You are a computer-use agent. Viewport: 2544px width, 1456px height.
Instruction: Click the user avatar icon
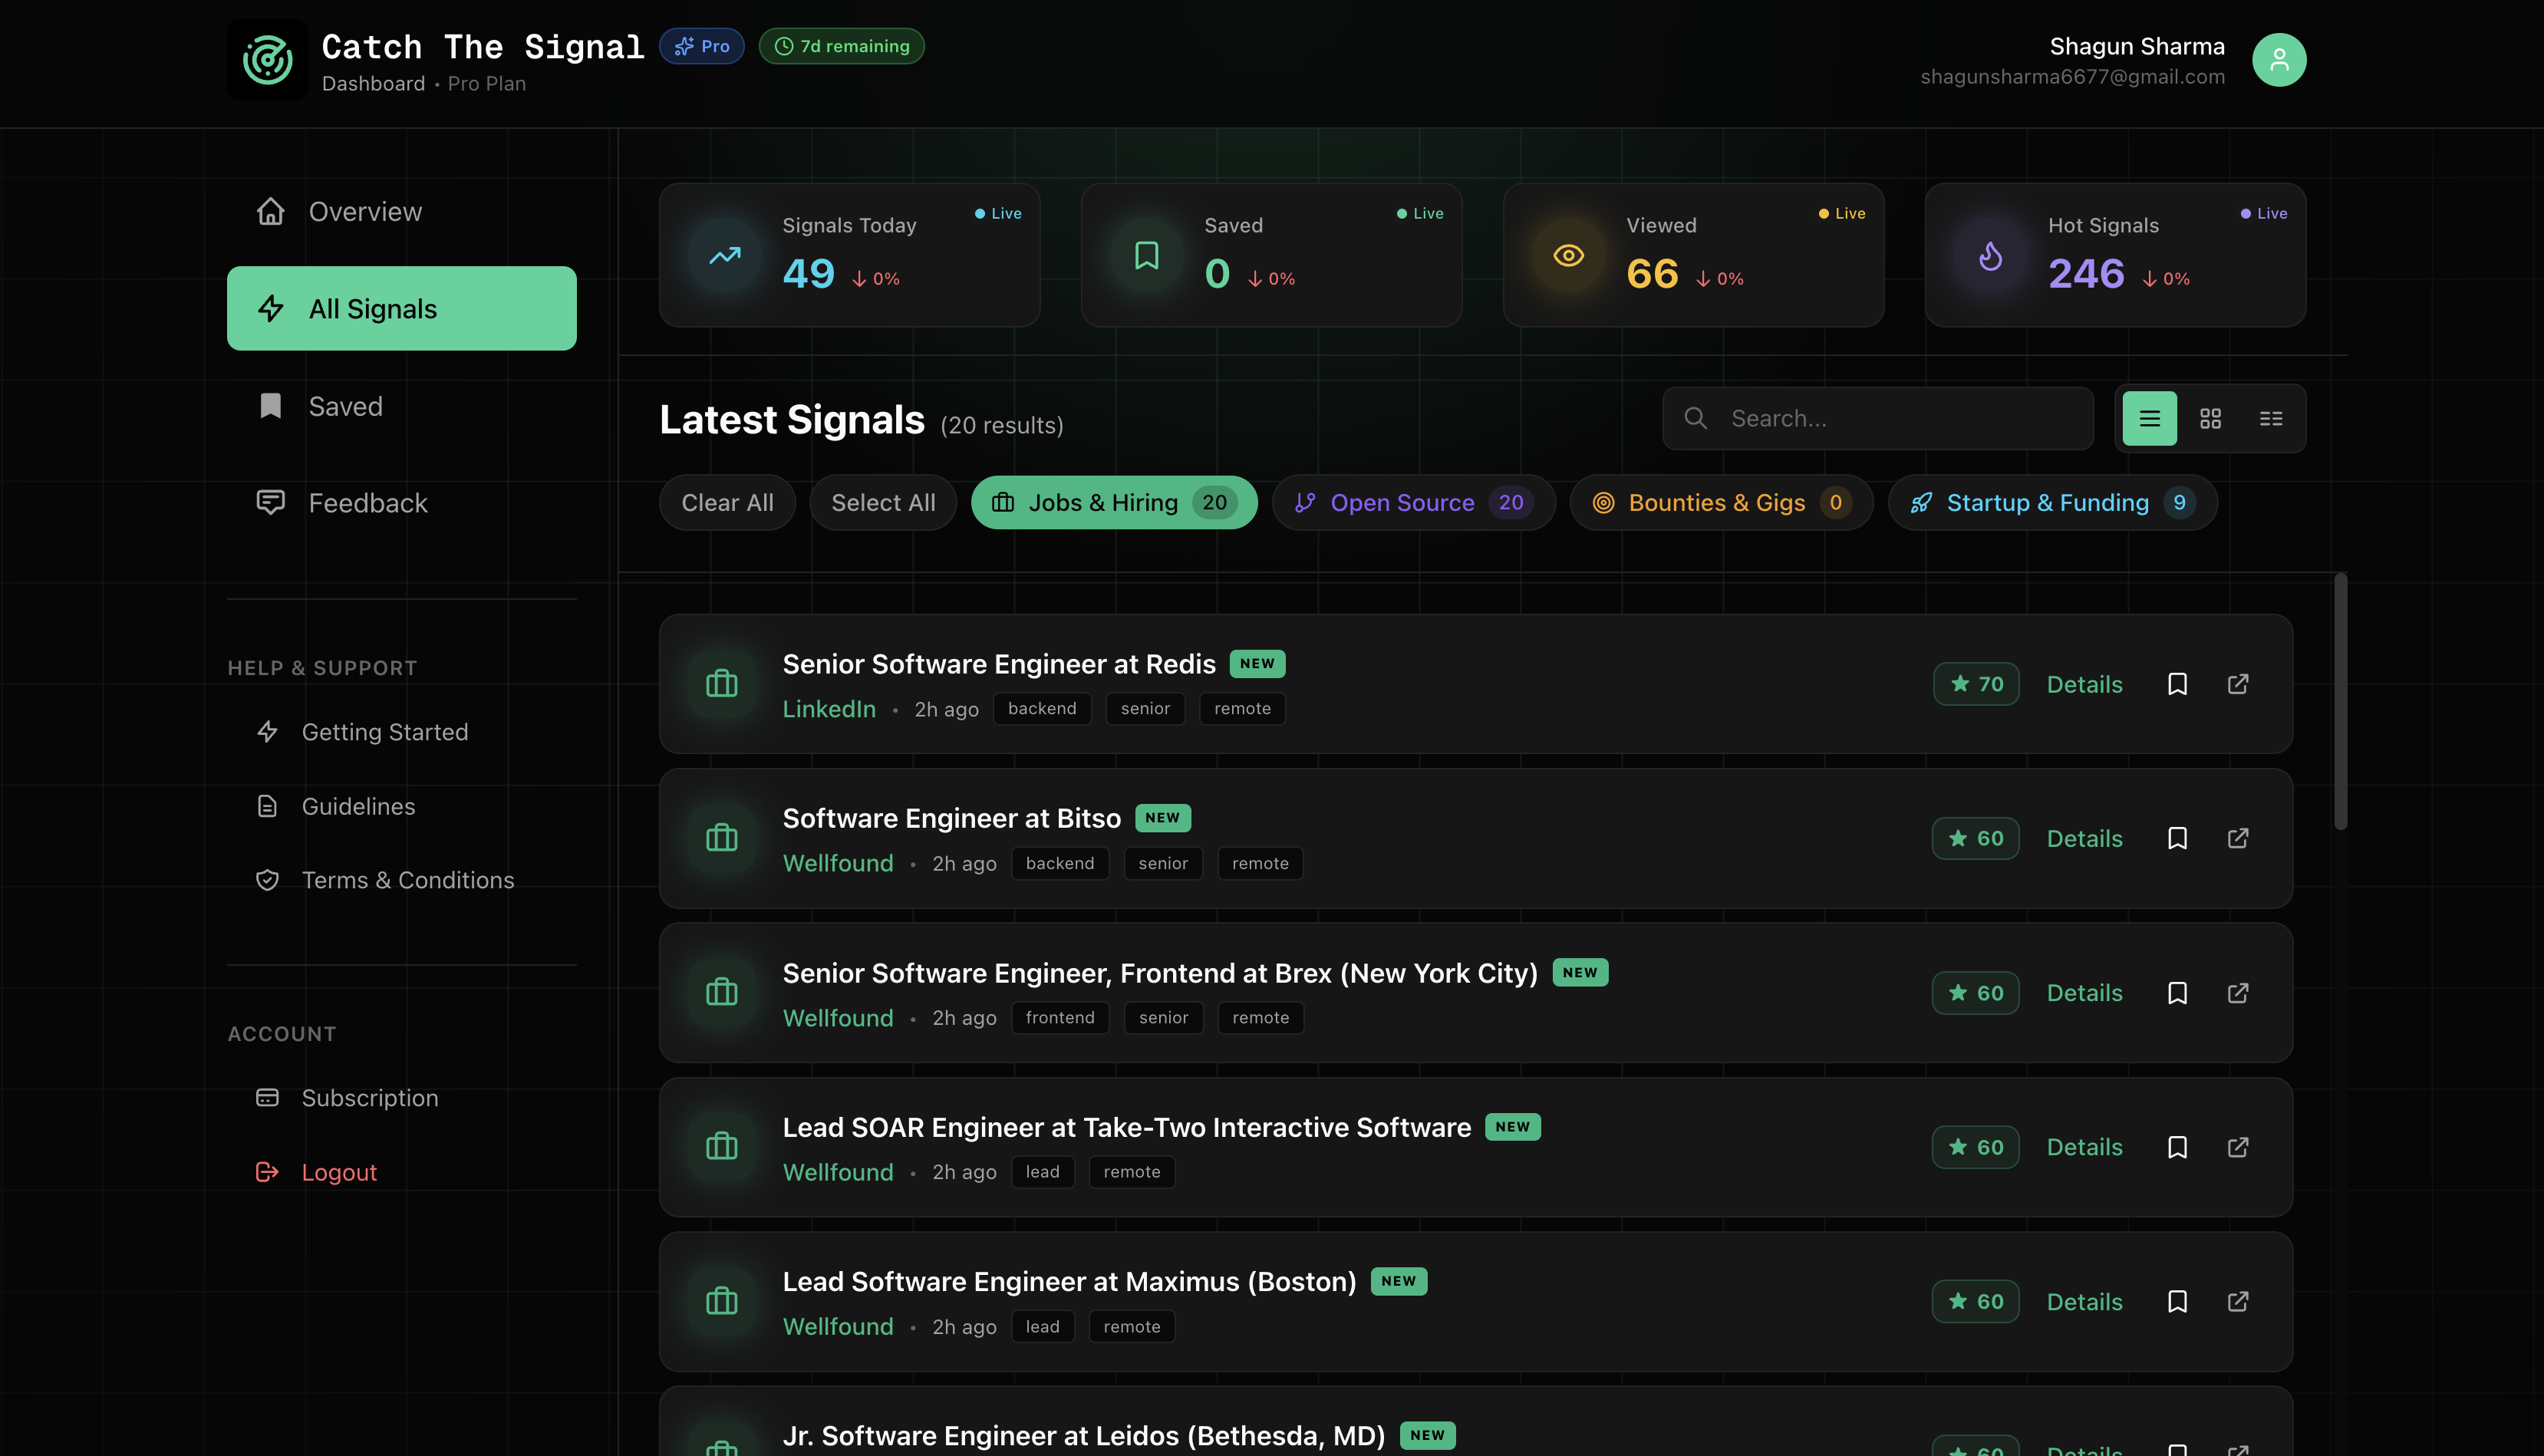[2278, 60]
